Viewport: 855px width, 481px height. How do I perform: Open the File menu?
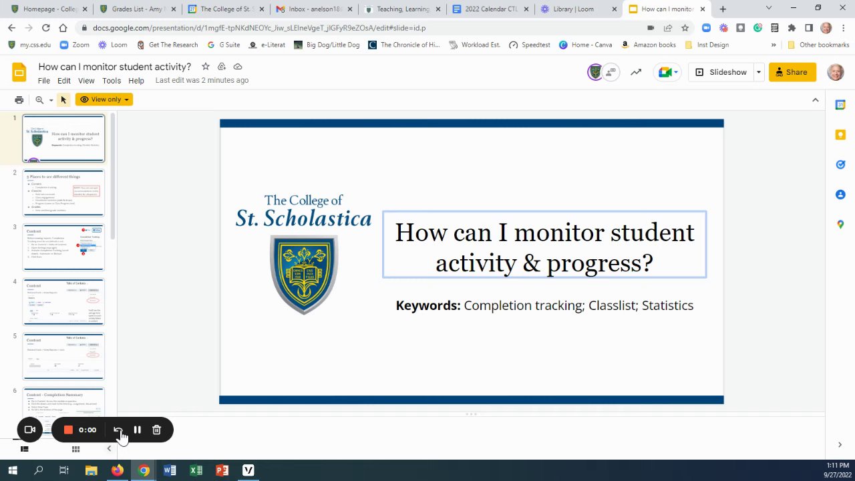click(x=44, y=81)
